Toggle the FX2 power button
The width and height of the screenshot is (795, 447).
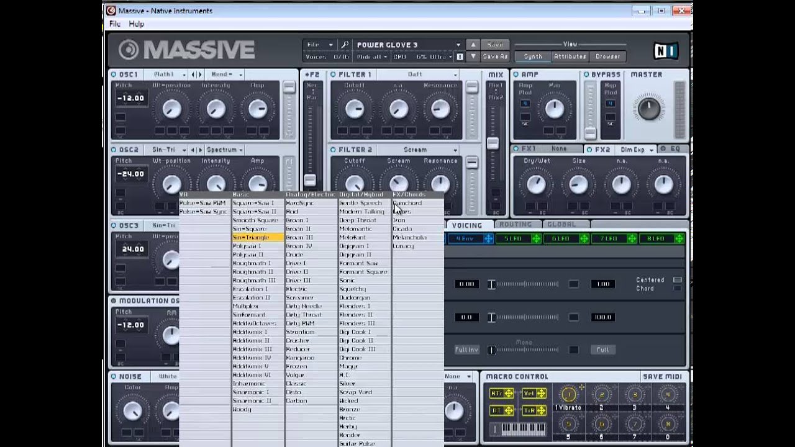[589, 150]
